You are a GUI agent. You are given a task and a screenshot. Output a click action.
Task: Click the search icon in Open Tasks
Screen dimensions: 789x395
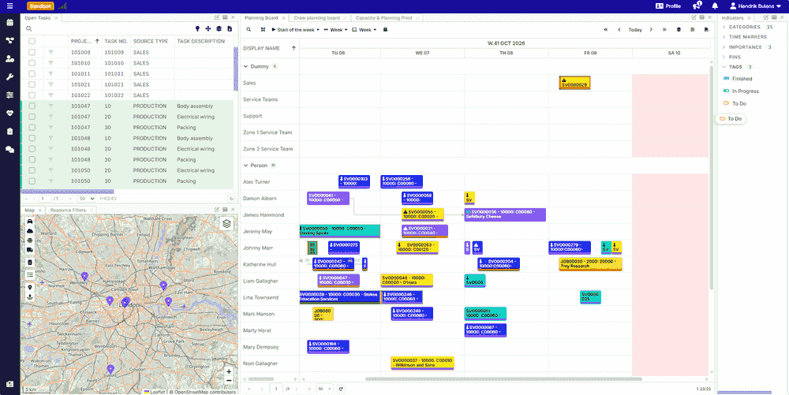[29, 29]
